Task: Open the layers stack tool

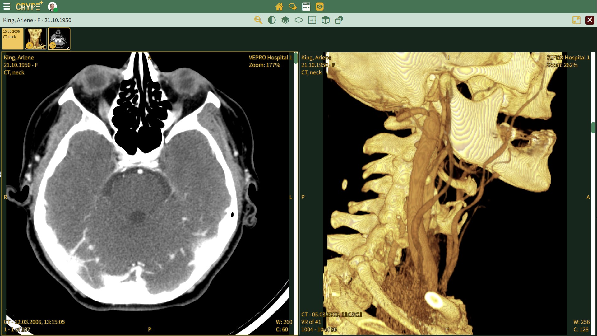Action: pos(285,20)
